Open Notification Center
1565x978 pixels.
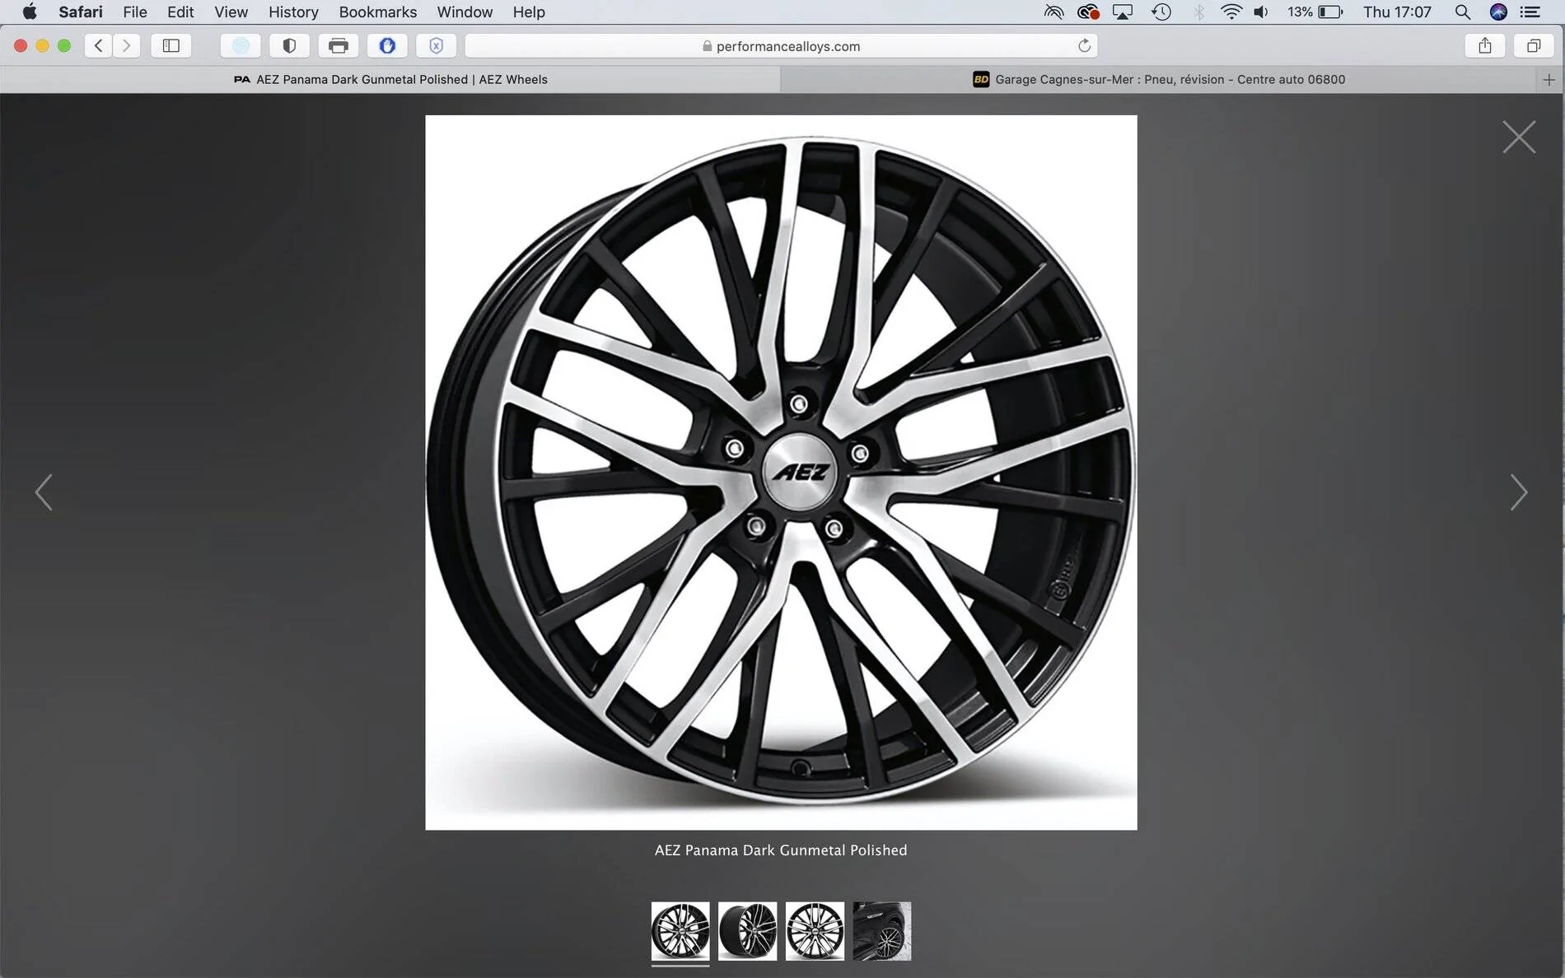(x=1530, y=12)
